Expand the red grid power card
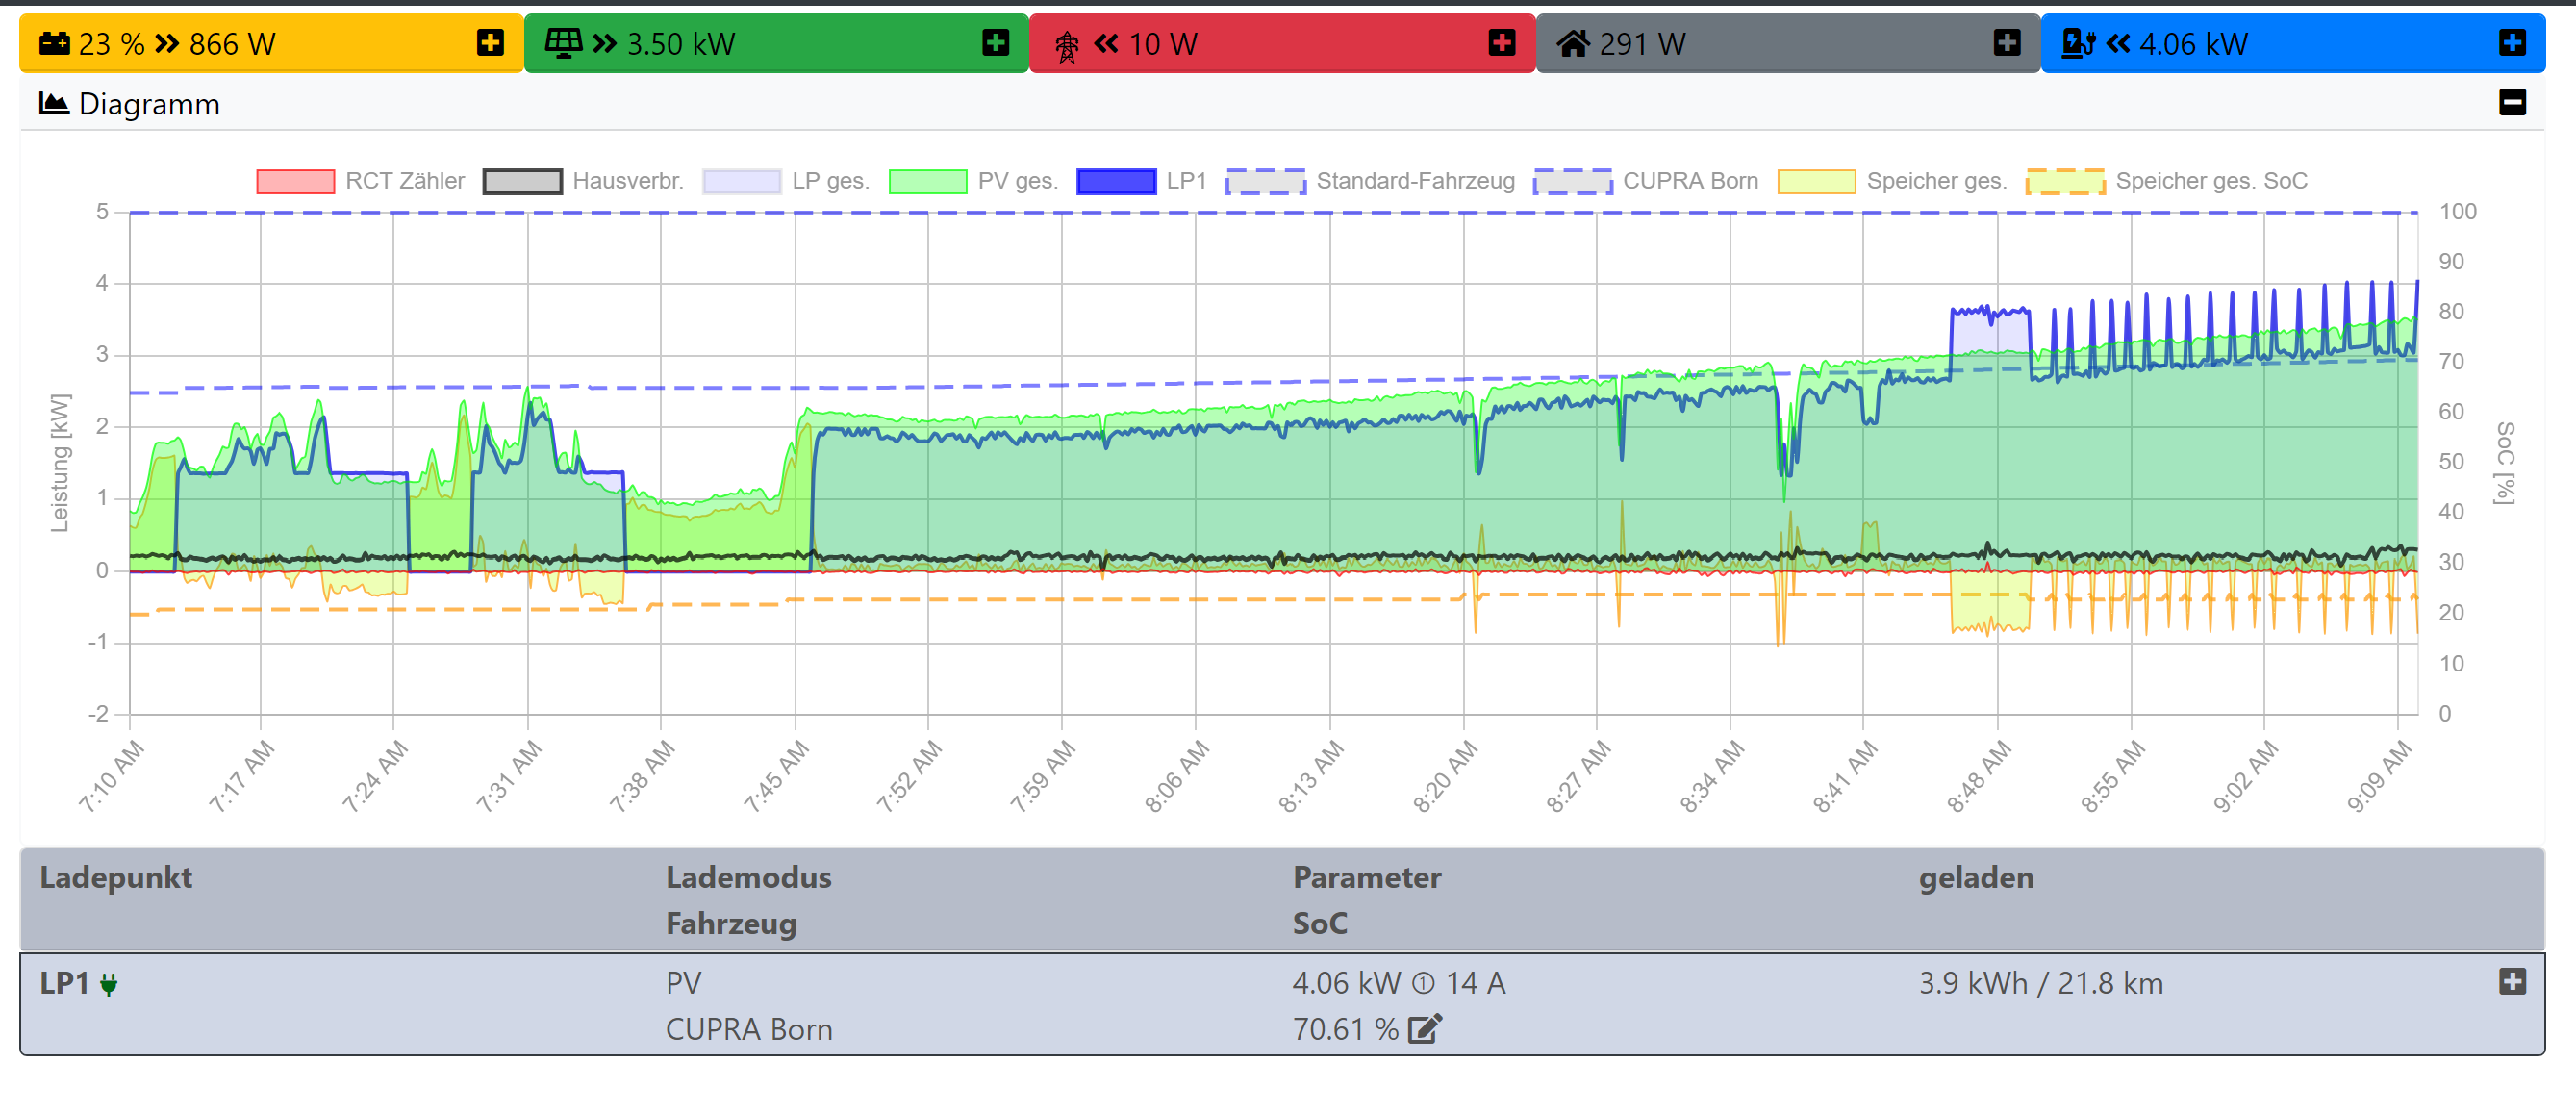 pos(1501,43)
